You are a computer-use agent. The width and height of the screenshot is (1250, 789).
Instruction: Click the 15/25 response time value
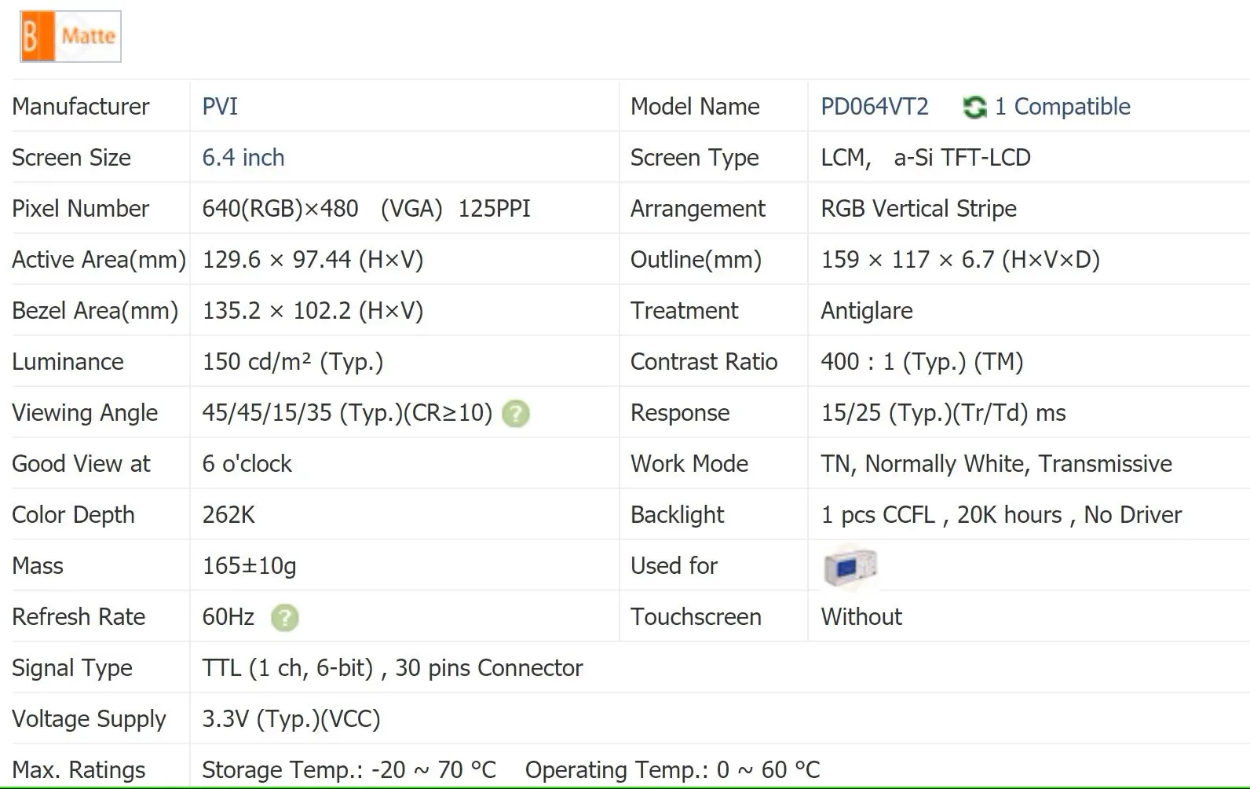tap(944, 413)
